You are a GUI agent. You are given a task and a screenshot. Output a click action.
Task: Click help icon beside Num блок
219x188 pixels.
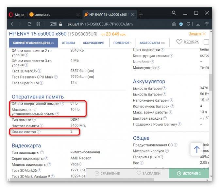pyautogui.click(x=152, y=61)
